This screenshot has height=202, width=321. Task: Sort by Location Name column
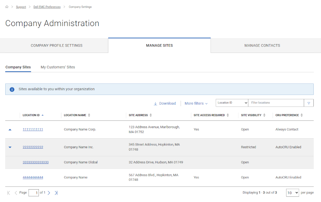pyautogui.click(x=89, y=115)
